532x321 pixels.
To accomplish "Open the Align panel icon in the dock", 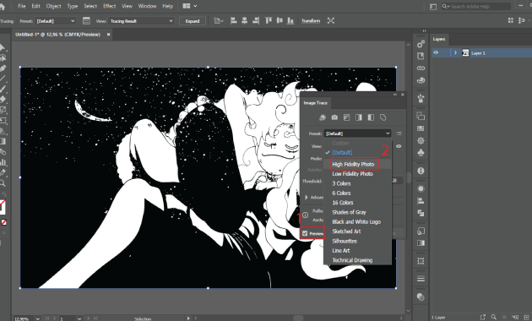I will (x=421, y=201).
